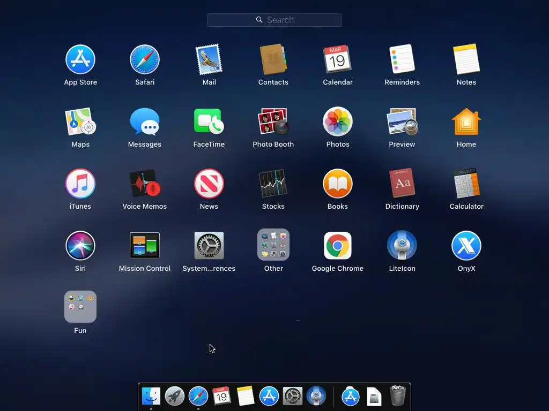
Task: Open the Trash in the Dock
Action: click(397, 395)
